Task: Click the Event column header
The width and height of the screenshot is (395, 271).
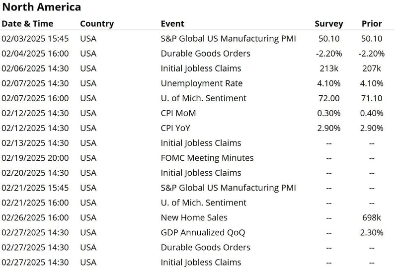Action: [x=172, y=24]
